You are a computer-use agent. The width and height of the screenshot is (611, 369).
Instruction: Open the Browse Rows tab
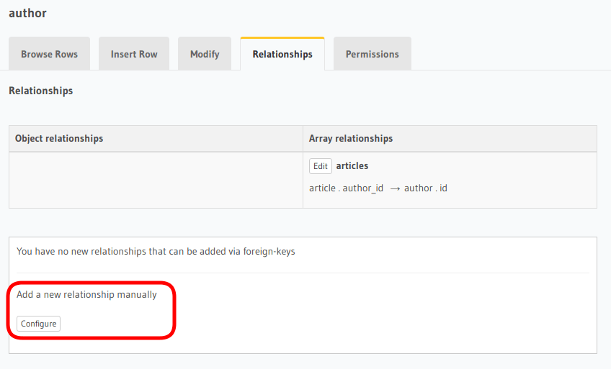tap(49, 54)
